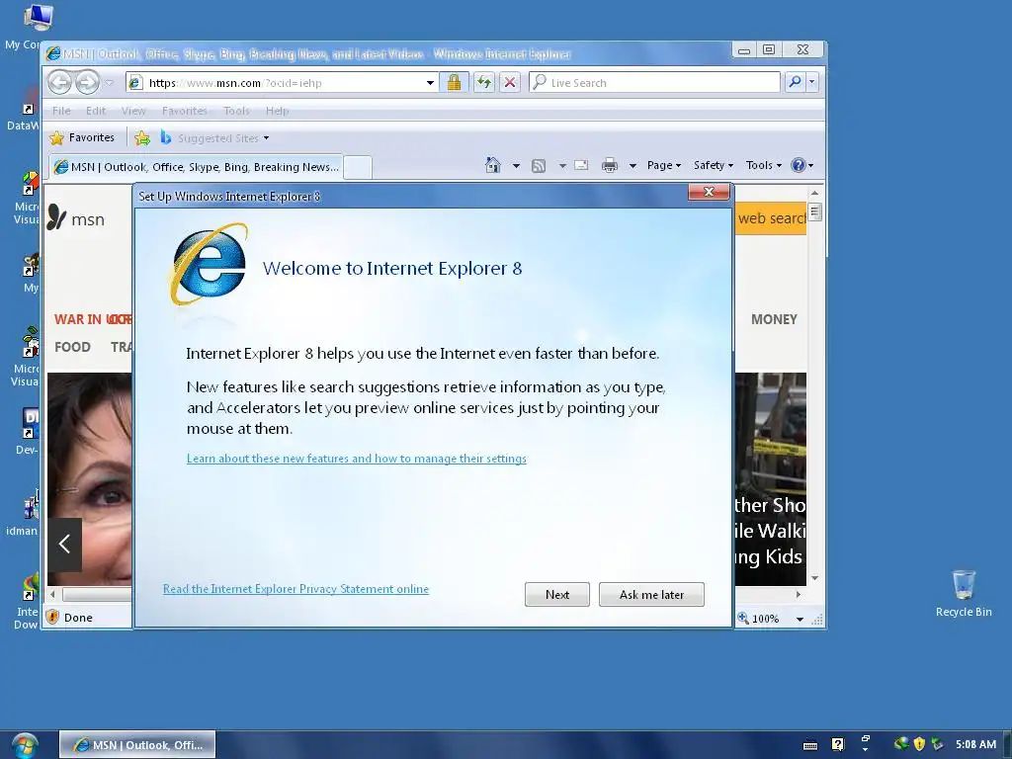This screenshot has width=1012, height=759.
Task: Open the Learn about these new features link
Action: (356, 459)
